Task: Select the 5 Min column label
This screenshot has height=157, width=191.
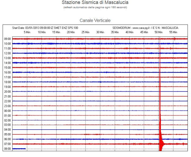Action: point(27,32)
